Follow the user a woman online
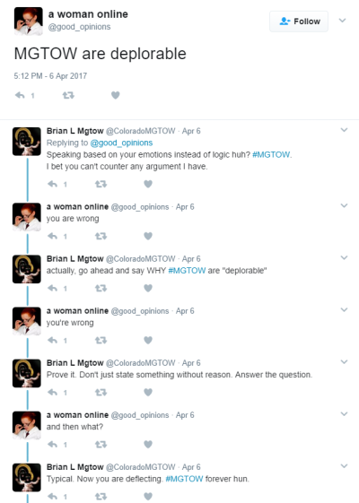This screenshot has height=503, width=359. point(299,22)
